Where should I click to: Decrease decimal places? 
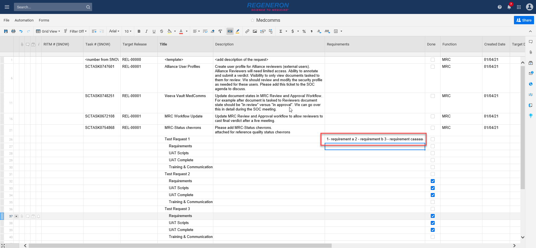[319, 31]
